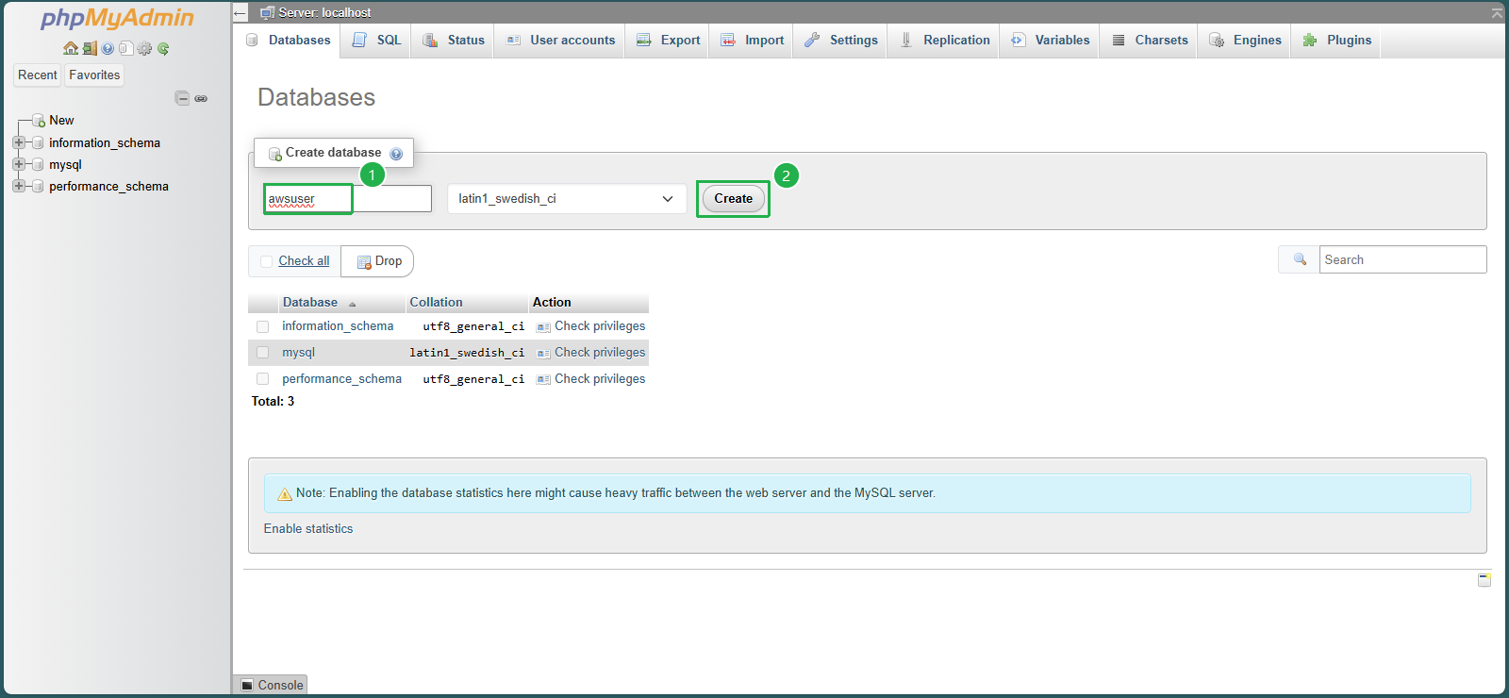
Task: Click the Collapse all minus icon
Action: click(x=182, y=98)
